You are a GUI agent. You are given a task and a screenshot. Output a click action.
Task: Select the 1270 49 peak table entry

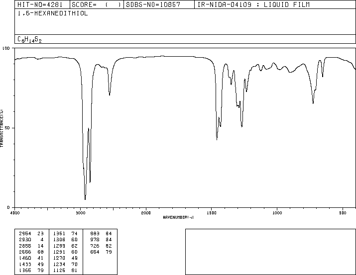[65, 258]
